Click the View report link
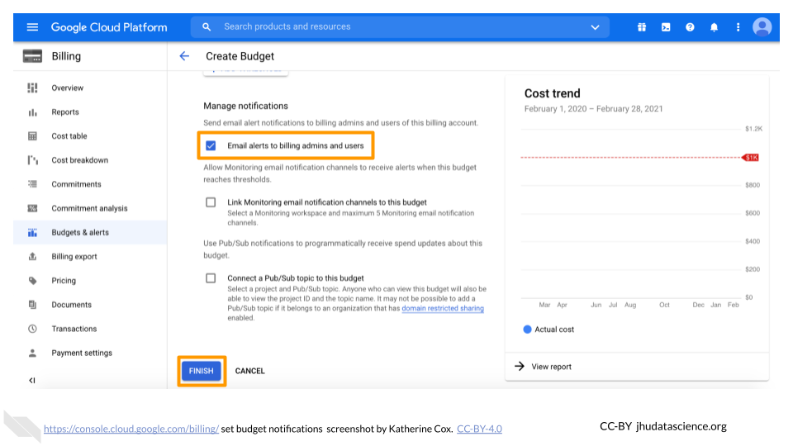The image size is (793, 446). click(x=551, y=367)
